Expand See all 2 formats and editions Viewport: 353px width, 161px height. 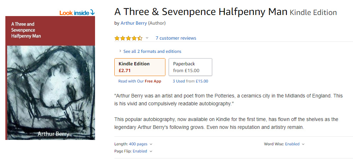[x=152, y=51]
